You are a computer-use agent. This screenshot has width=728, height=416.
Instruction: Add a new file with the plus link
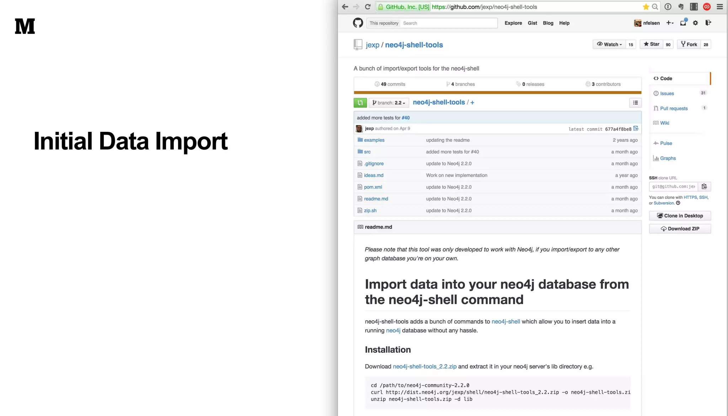(472, 103)
